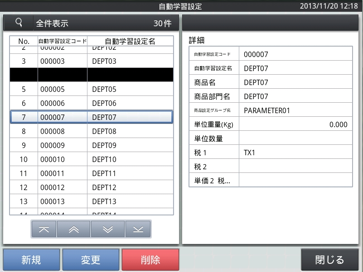Close the screen with 閉じる button

coord(329,260)
